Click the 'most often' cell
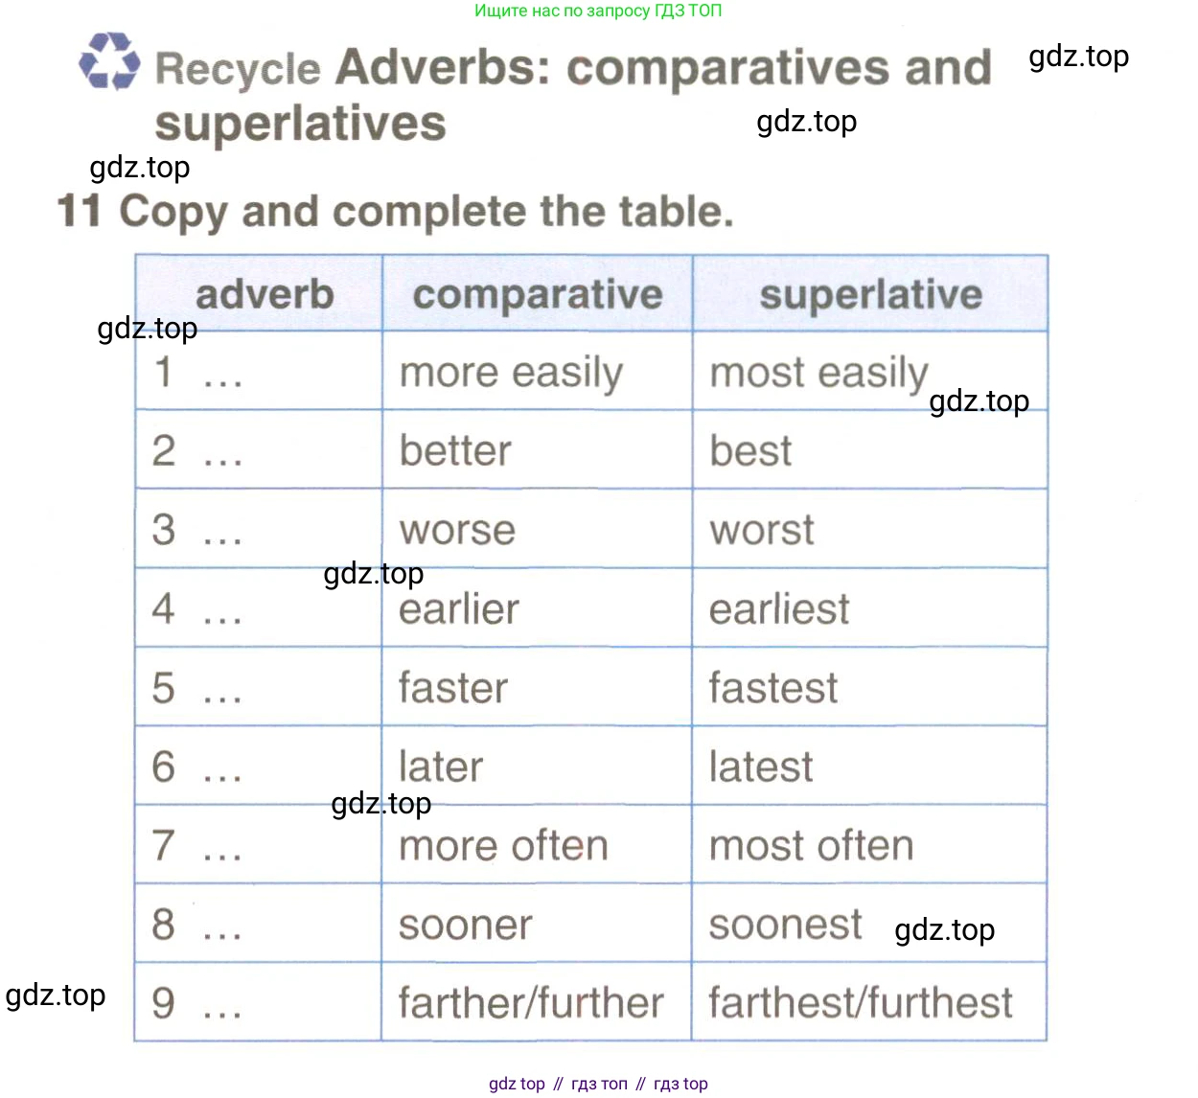Screen dimensions: 1198x1098 point(869,845)
